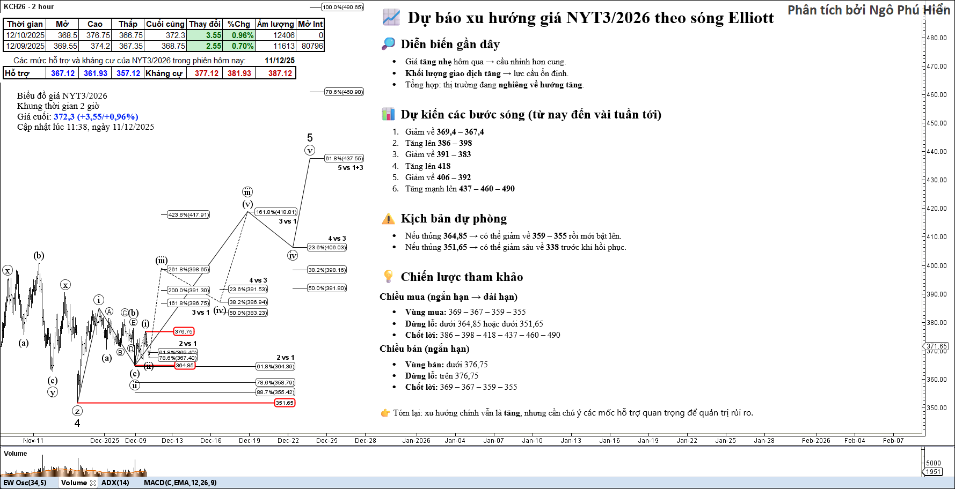The width and height of the screenshot is (955, 489).
Task: Click the 100.0%(490.65) Fibonacci label at top
Action: [x=342, y=8]
